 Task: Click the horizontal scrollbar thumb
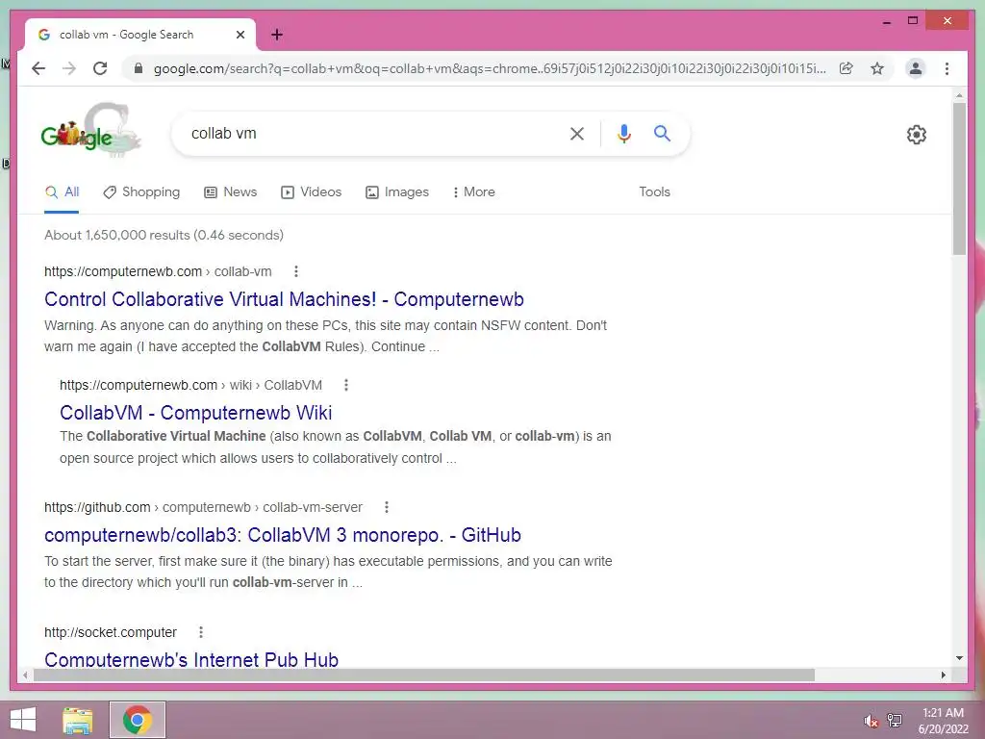point(424,675)
